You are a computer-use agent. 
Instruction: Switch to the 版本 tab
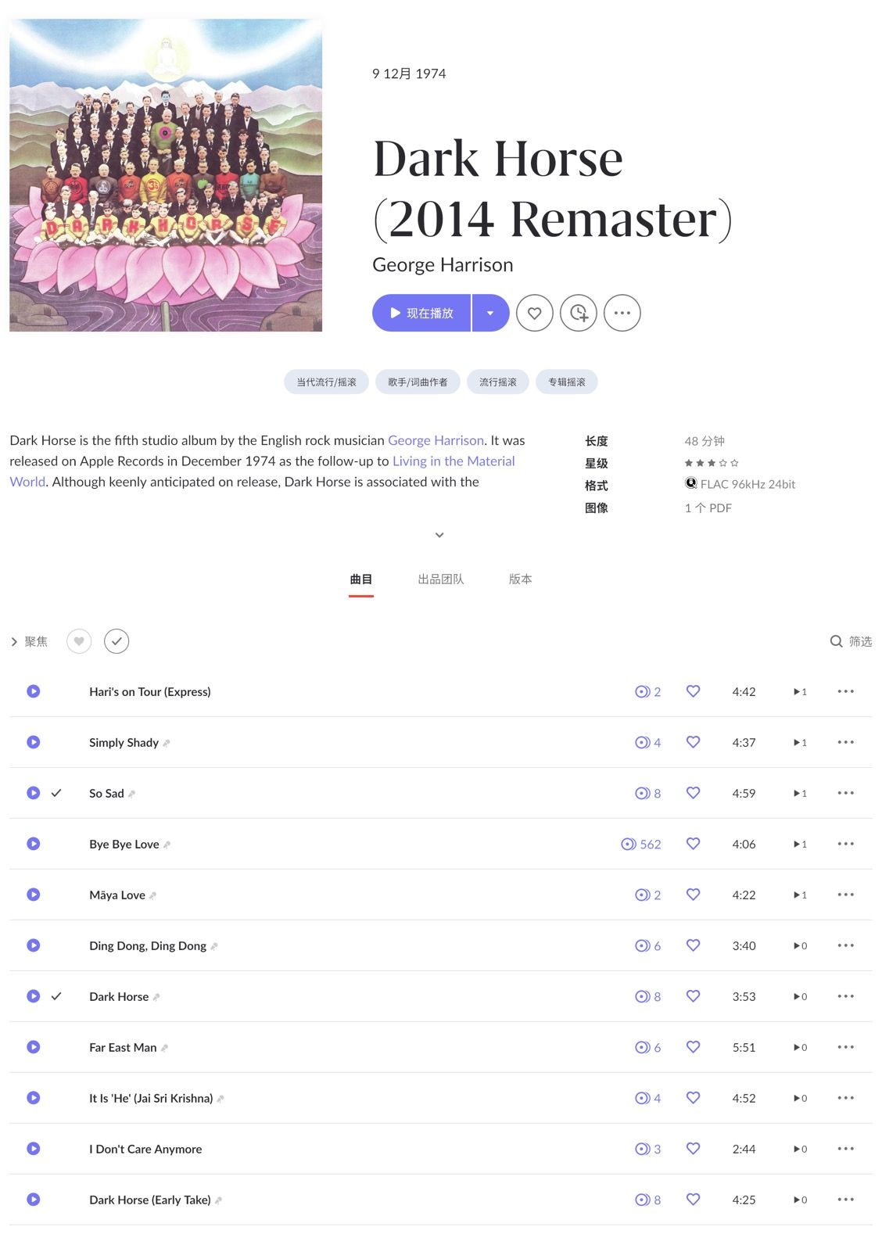point(521,579)
